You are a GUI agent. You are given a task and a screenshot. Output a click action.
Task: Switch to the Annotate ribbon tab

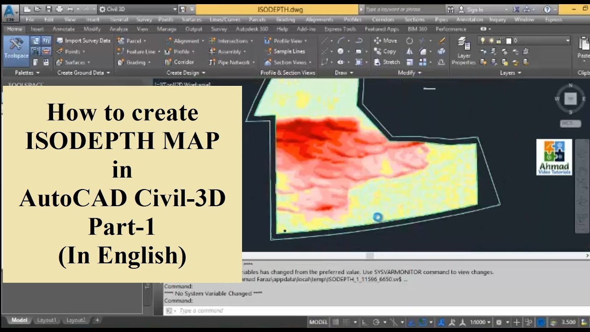point(64,29)
